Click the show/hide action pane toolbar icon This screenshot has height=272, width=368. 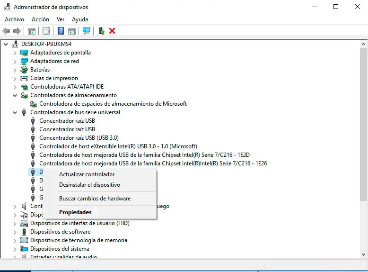(72, 31)
